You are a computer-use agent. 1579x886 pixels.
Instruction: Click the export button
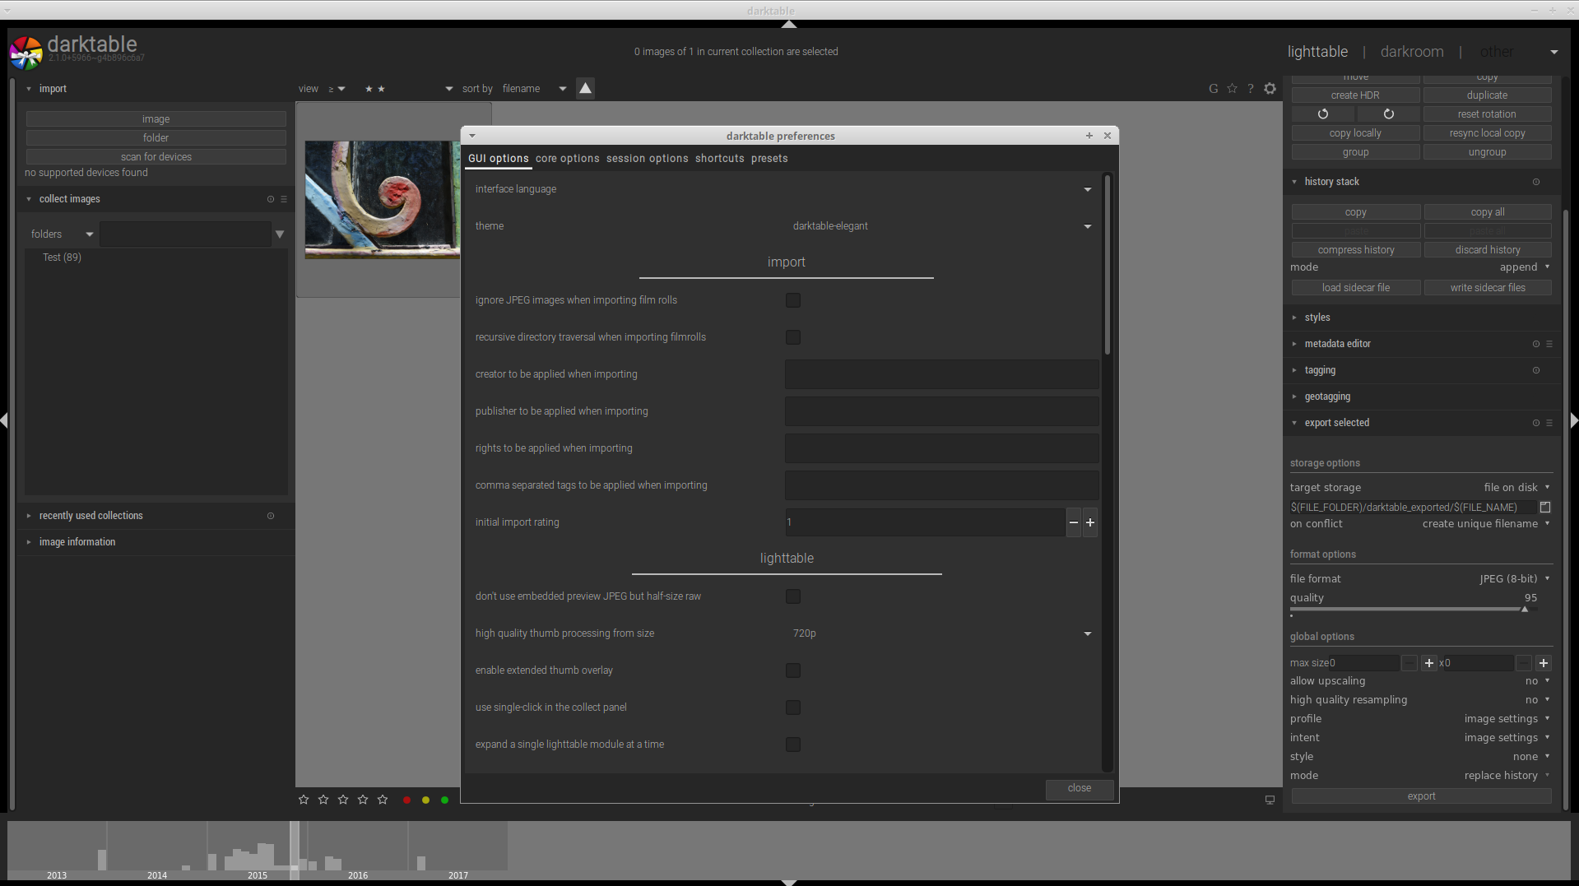pyautogui.click(x=1421, y=796)
